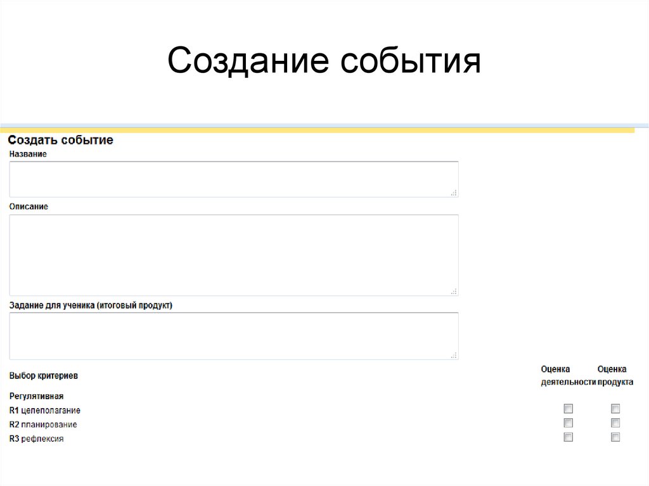Click the Задание для ученика text area
Viewport: 649px width, 486px height.
click(233, 335)
